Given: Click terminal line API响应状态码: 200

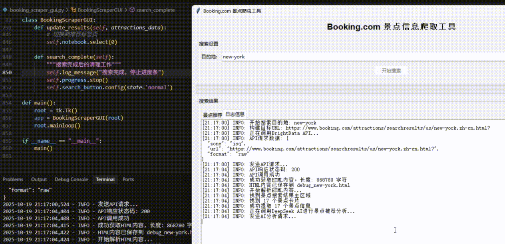Looking at the screenshot, I should (x=76, y=211).
